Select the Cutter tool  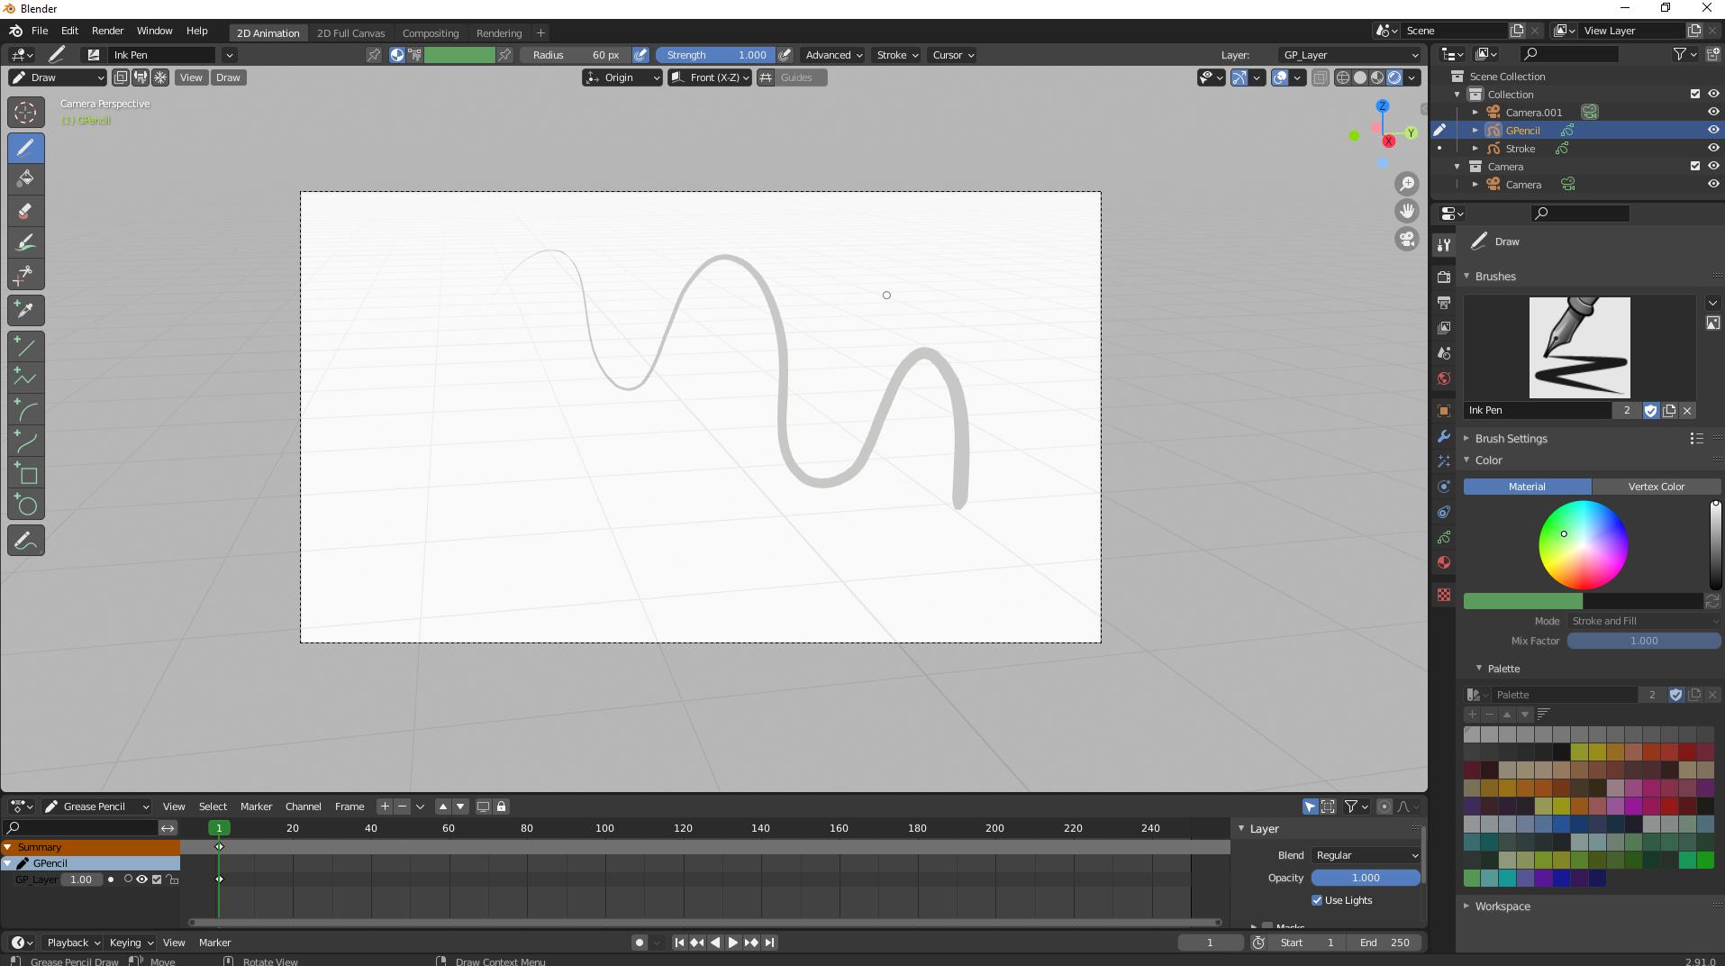26,274
